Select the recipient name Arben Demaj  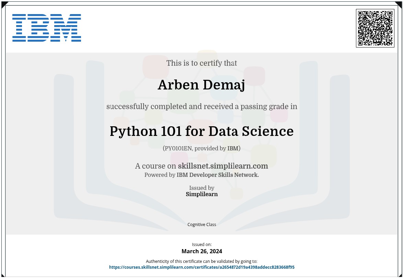(201, 85)
